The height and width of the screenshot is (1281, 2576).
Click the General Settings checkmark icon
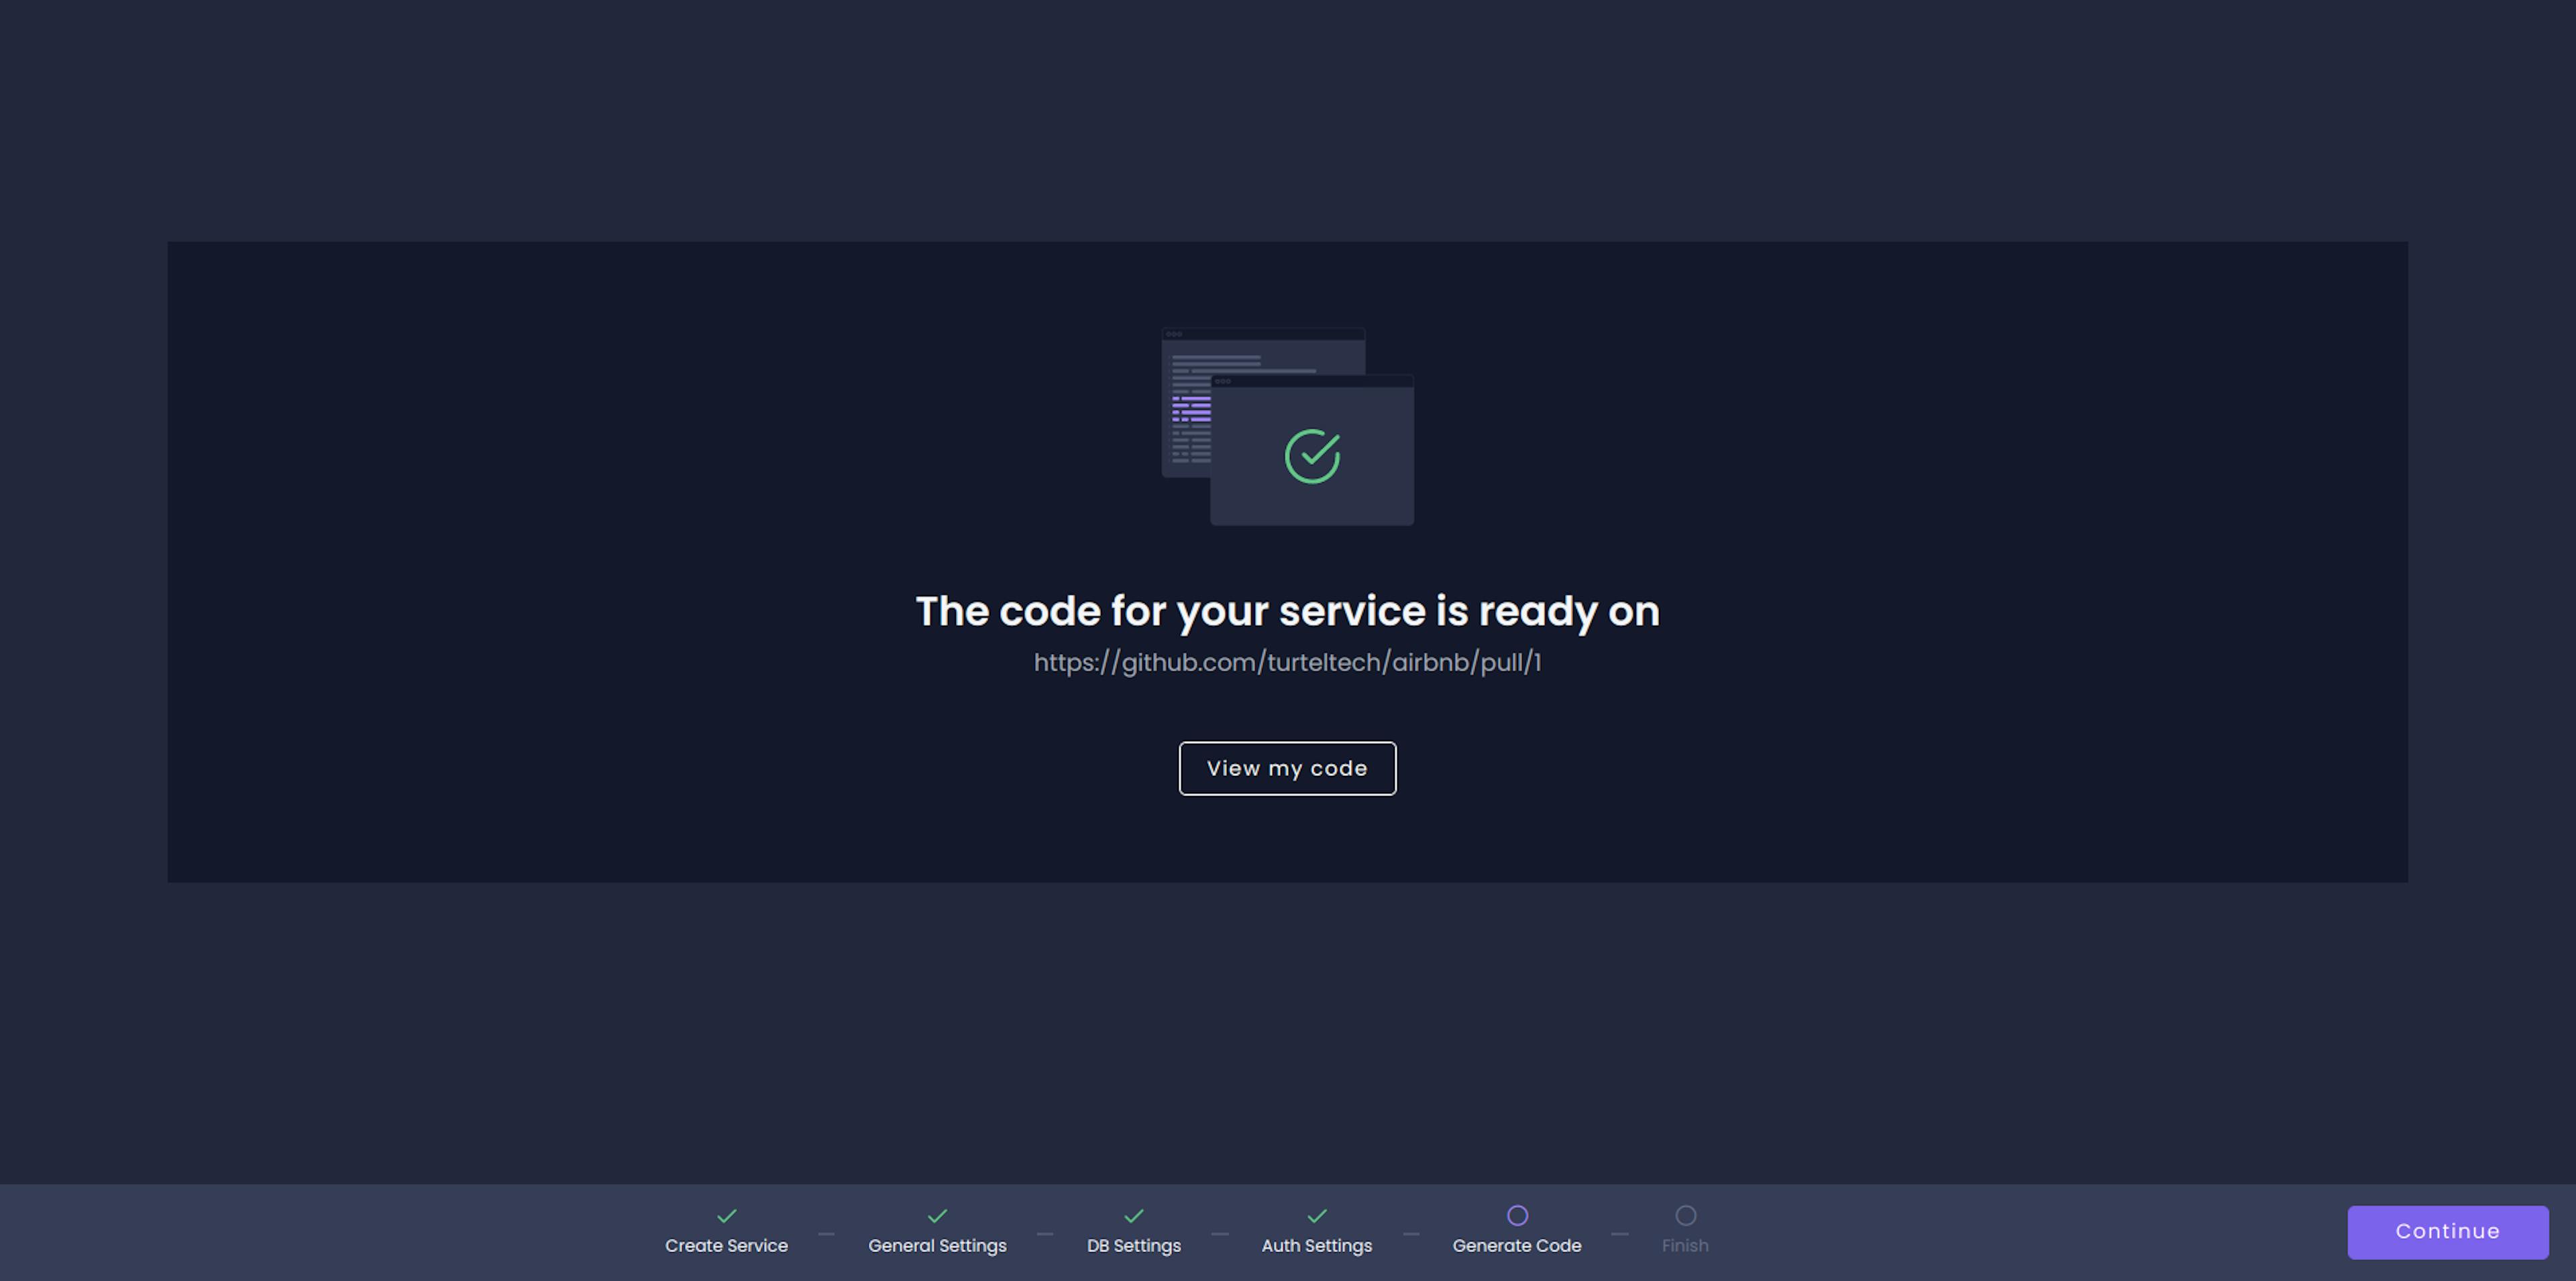937,1216
